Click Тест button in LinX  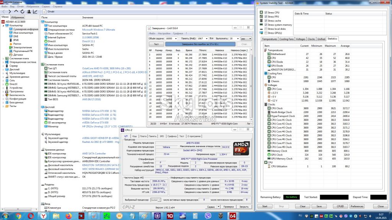[157, 44]
